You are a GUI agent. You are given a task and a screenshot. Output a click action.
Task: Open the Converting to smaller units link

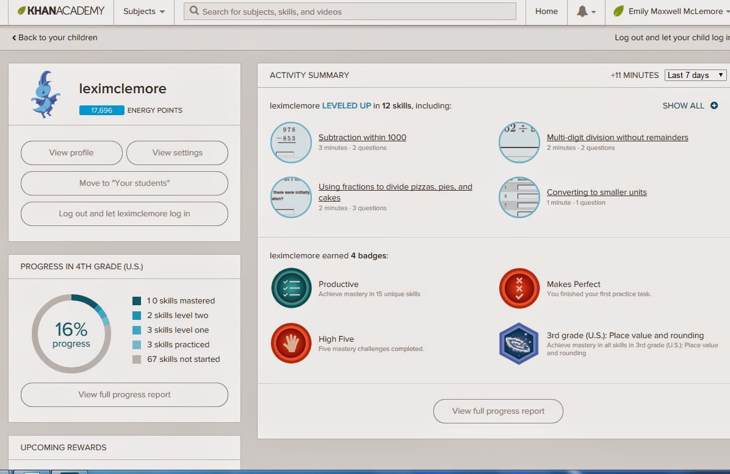[596, 192]
